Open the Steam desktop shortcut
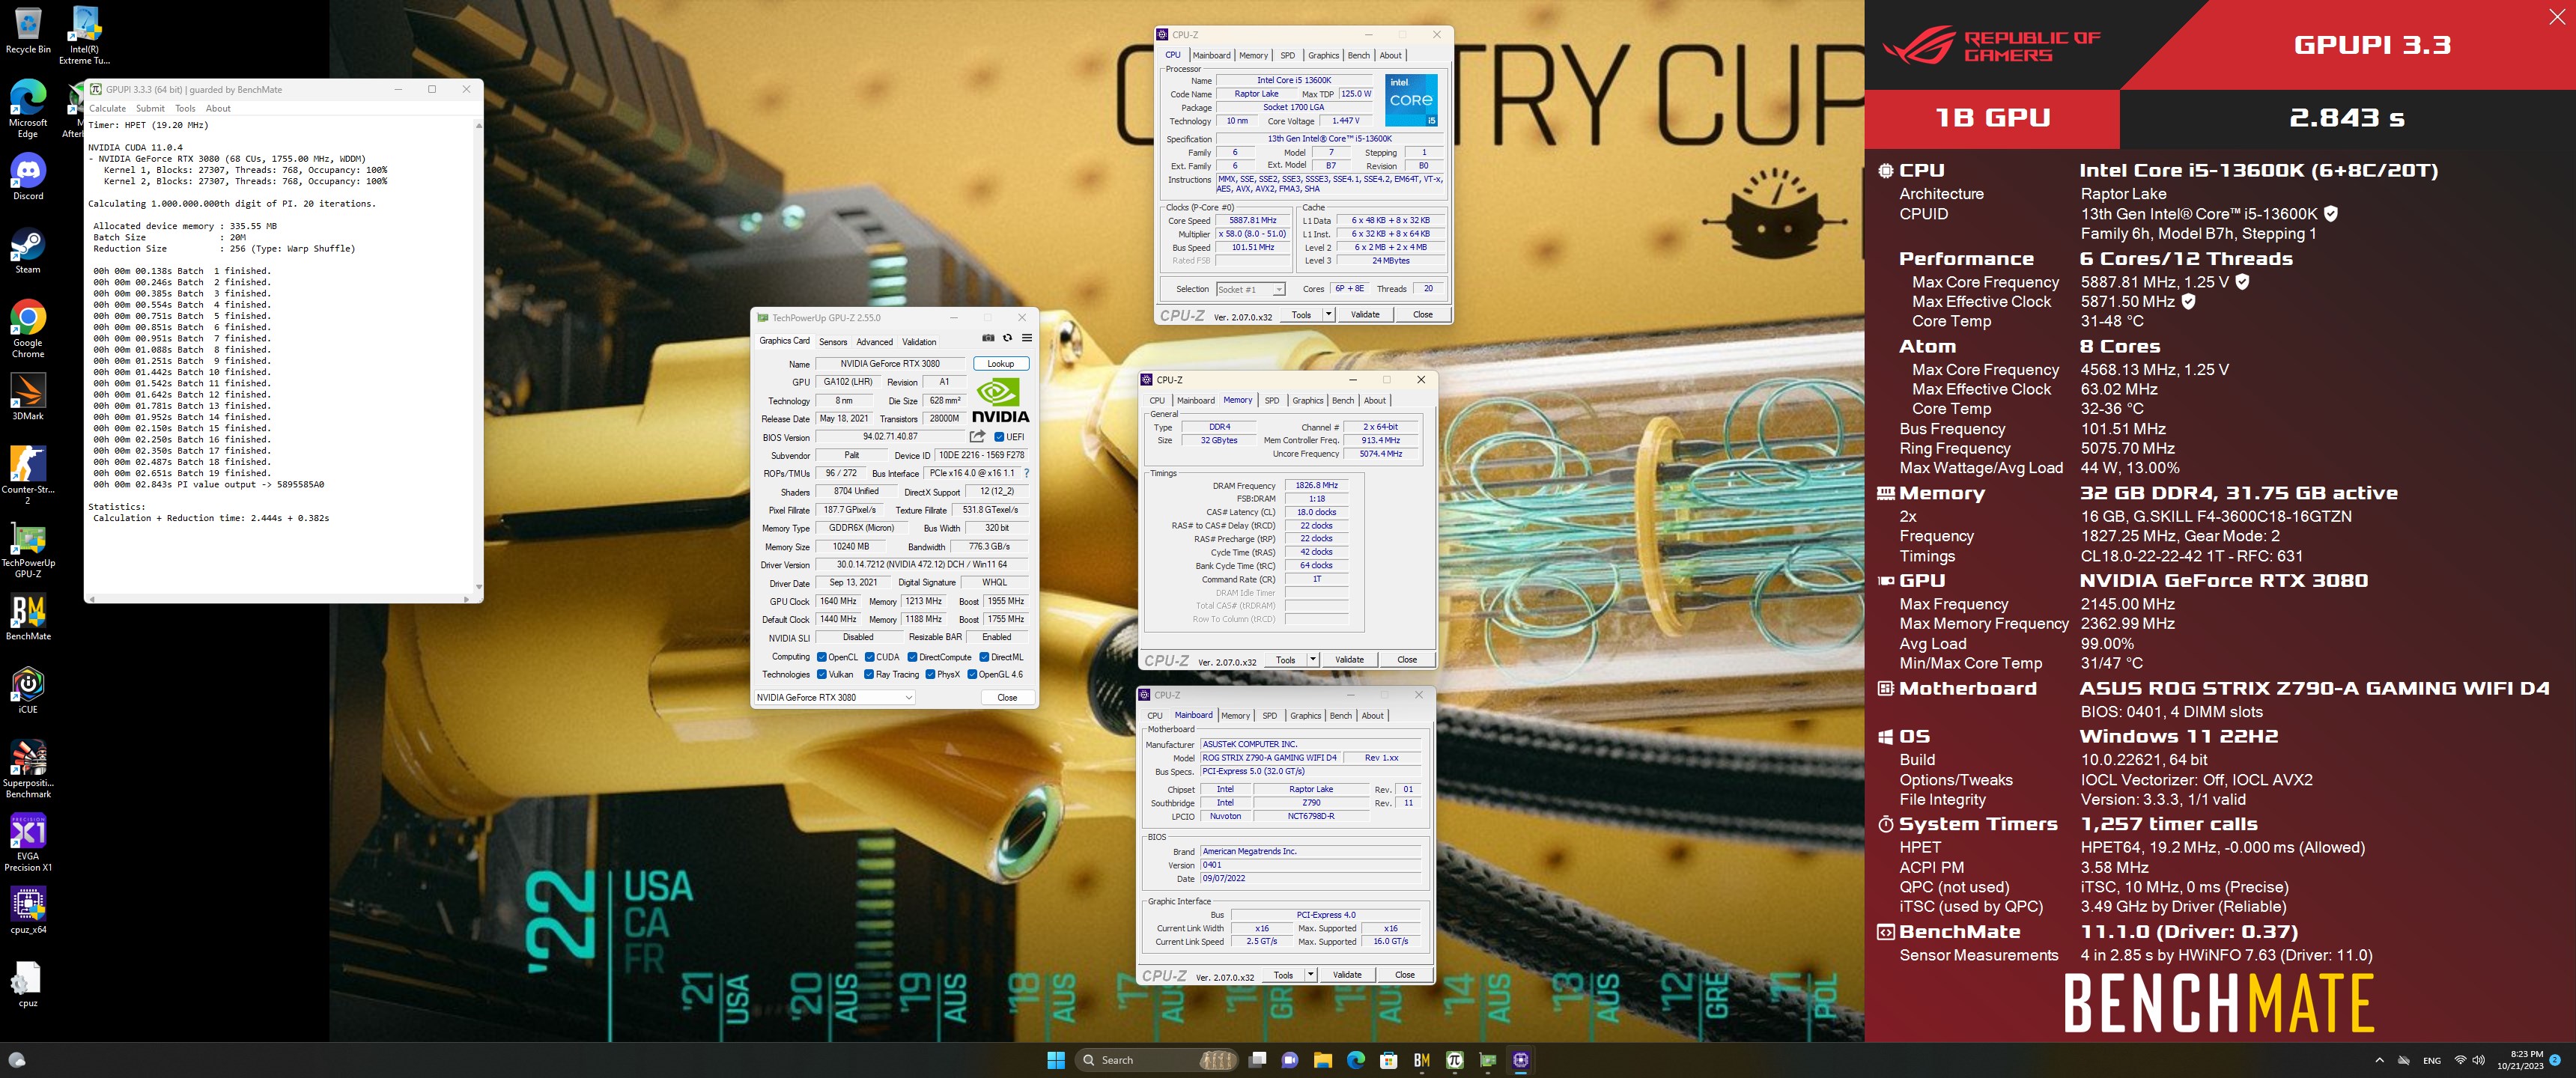 pos(28,250)
